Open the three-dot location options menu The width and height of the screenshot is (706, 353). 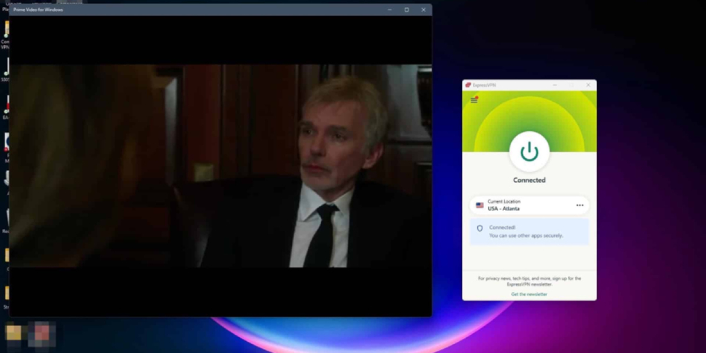tap(580, 205)
